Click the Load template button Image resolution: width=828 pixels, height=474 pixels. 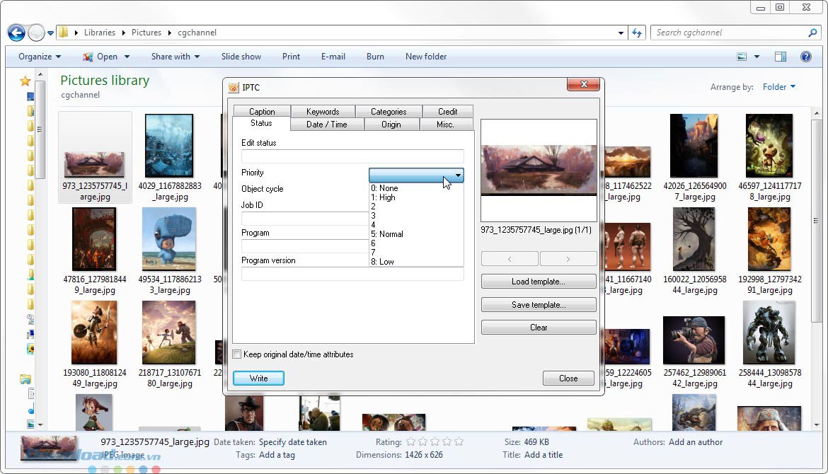538,282
